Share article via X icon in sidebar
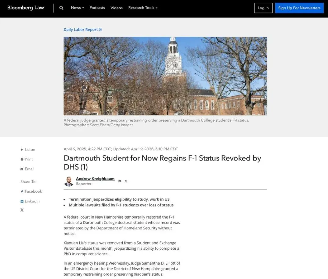This screenshot has height=279, width=328. tap(22, 210)
